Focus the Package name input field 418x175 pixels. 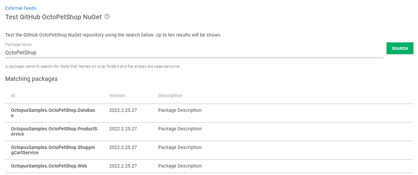point(194,53)
